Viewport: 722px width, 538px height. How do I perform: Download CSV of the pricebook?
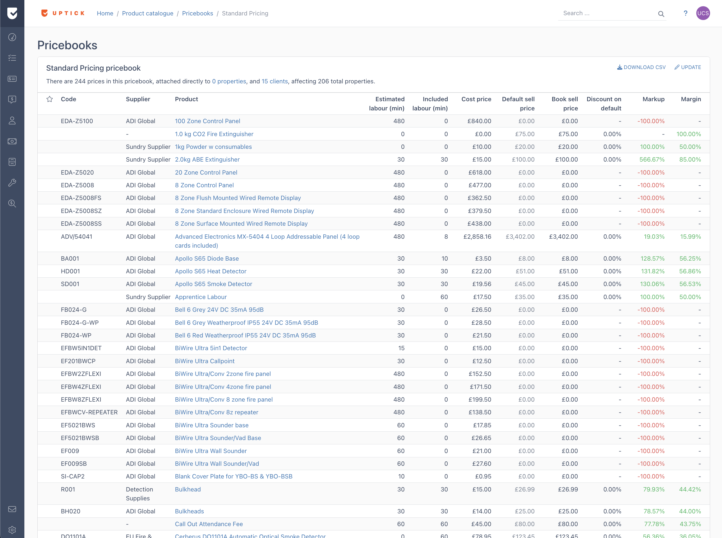tap(641, 67)
